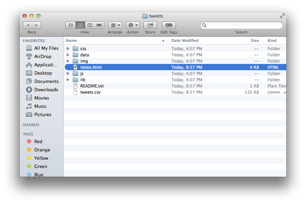Click into the Search field
The width and height of the screenshot is (306, 204).
point(241,25)
